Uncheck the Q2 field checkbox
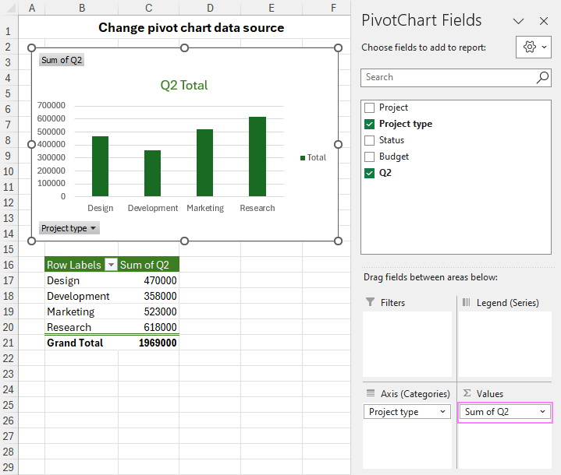The height and width of the screenshot is (475, 561). [369, 173]
